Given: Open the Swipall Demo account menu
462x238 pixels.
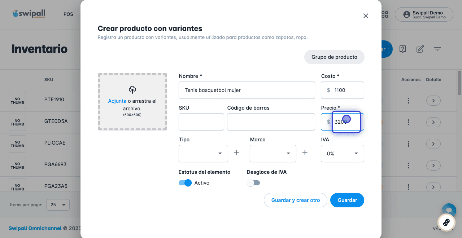Looking at the screenshot, I should [x=424, y=14].
